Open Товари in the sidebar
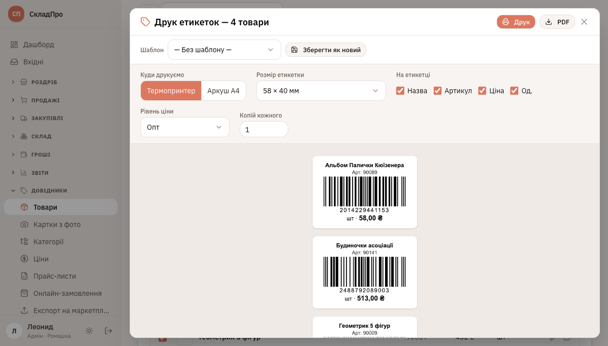The image size is (608, 346). pyautogui.click(x=61, y=207)
